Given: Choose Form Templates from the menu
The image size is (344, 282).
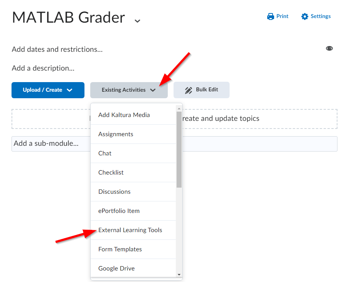Looking at the screenshot, I should click(x=133, y=249).
